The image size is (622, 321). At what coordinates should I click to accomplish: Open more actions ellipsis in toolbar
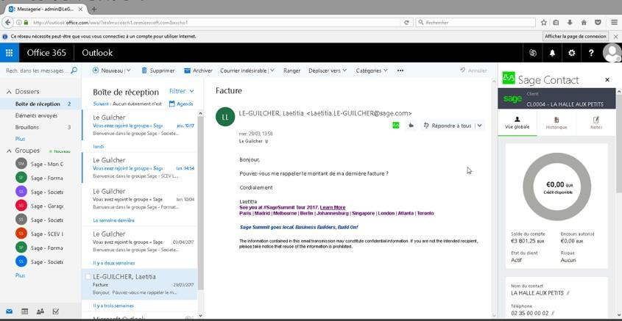400,71
